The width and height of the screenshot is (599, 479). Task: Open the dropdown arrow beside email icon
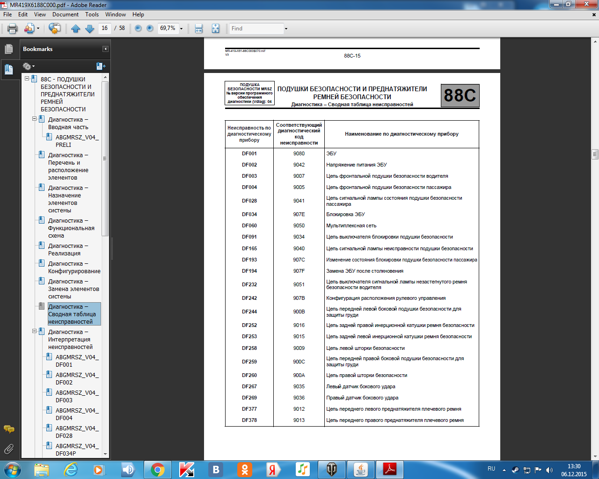pyautogui.click(x=38, y=29)
